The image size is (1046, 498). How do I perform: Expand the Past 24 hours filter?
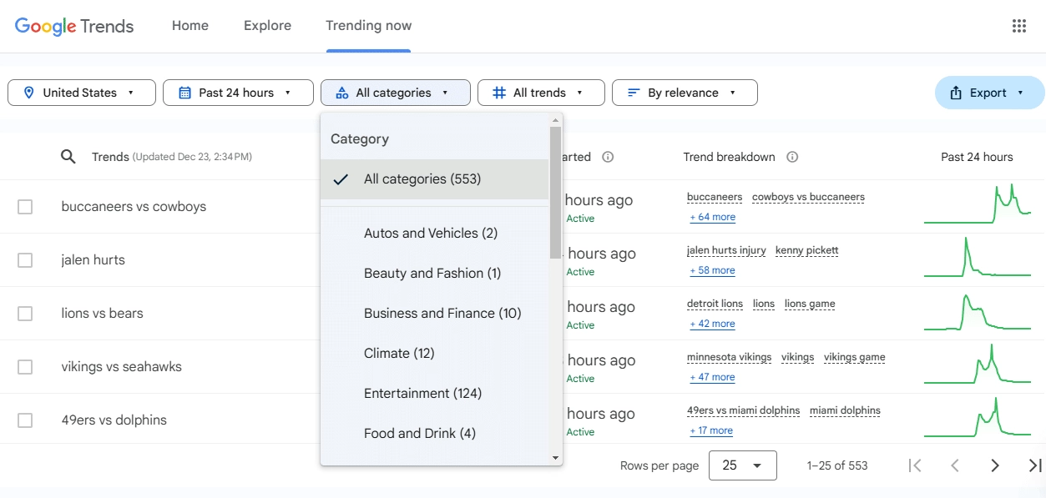238,93
